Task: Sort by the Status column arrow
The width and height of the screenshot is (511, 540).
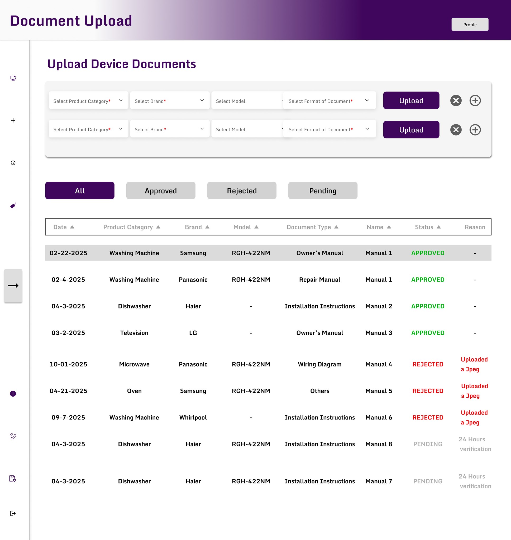Action: 438,227
